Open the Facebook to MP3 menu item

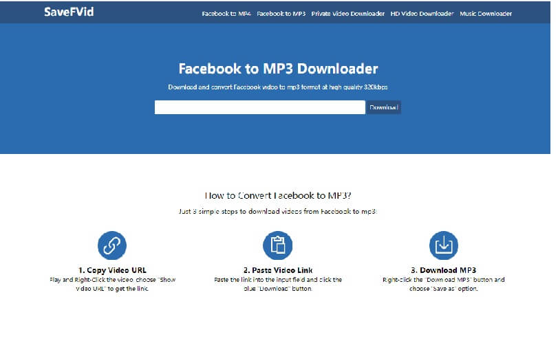click(281, 14)
